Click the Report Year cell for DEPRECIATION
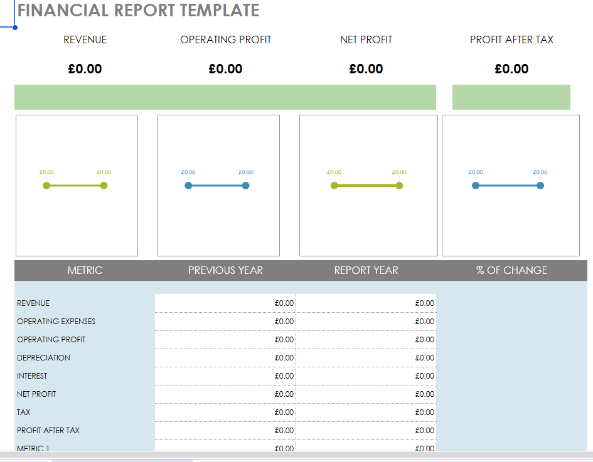This screenshot has width=593, height=462. click(366, 358)
